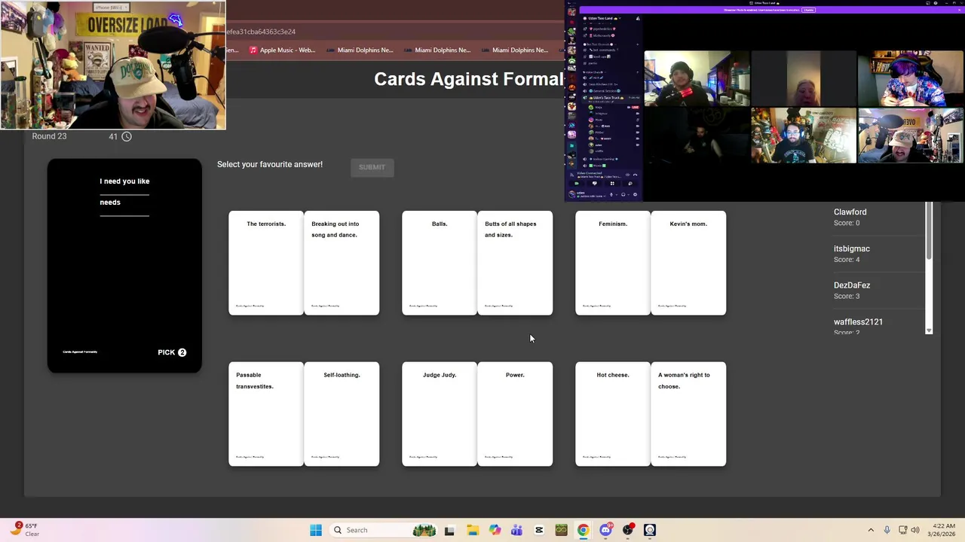This screenshot has height=542, width=965.
Task: Switch to Discord on the taskbar
Action: [x=605, y=530]
